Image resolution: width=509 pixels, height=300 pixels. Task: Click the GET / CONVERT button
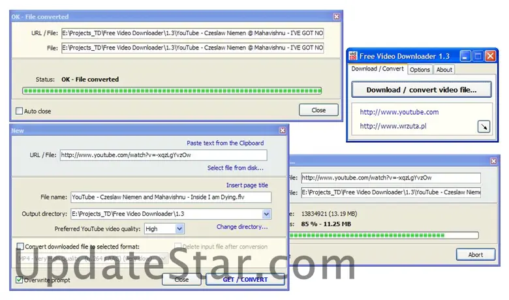tap(245, 280)
